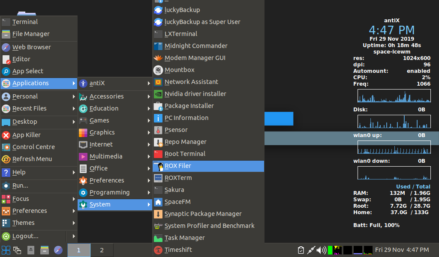
Task: Click the Package Installer icon
Action: (158, 106)
